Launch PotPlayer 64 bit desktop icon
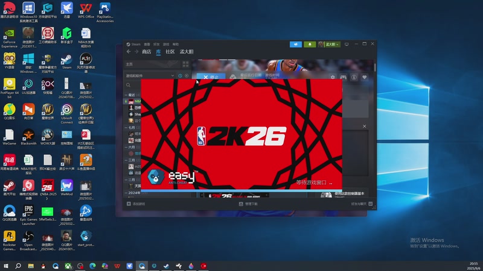 (9, 89)
